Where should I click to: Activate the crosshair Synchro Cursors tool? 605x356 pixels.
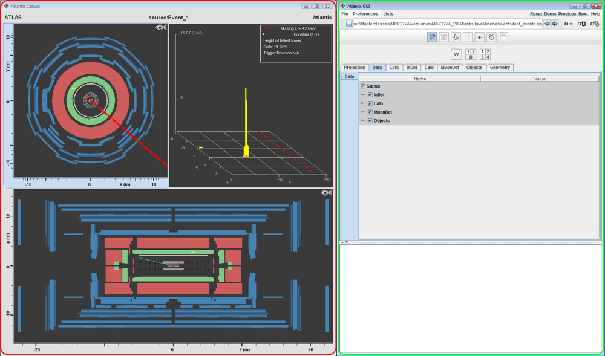tap(468, 37)
